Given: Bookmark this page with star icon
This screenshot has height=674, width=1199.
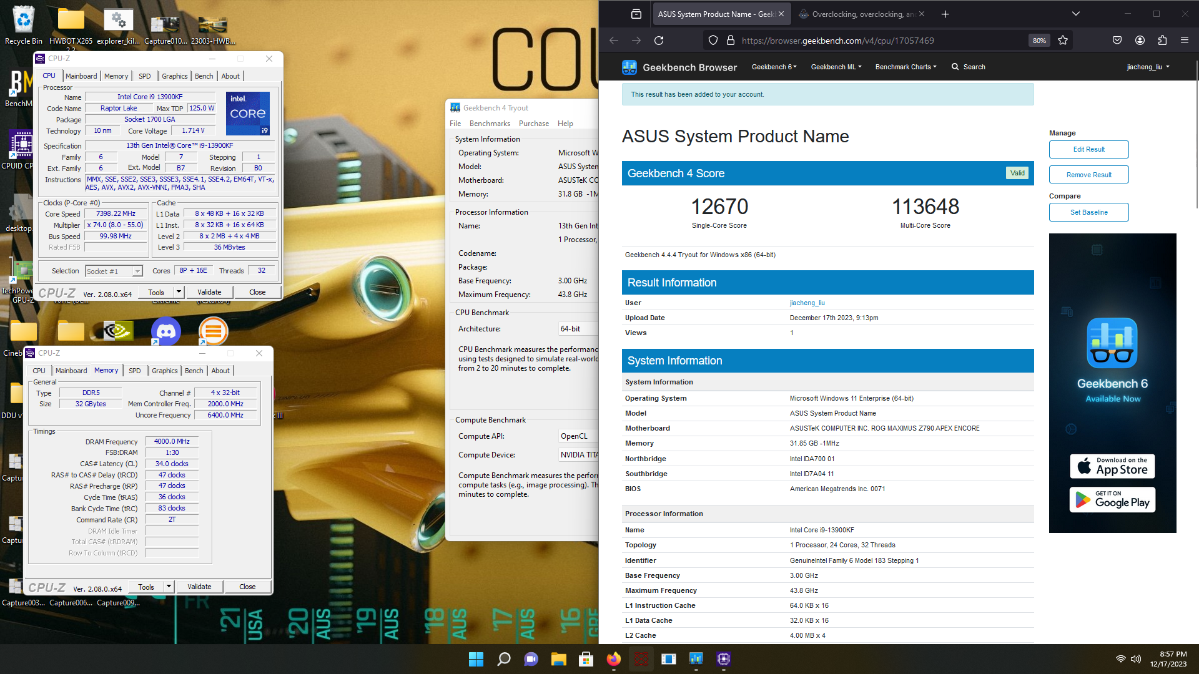Looking at the screenshot, I should (1063, 41).
